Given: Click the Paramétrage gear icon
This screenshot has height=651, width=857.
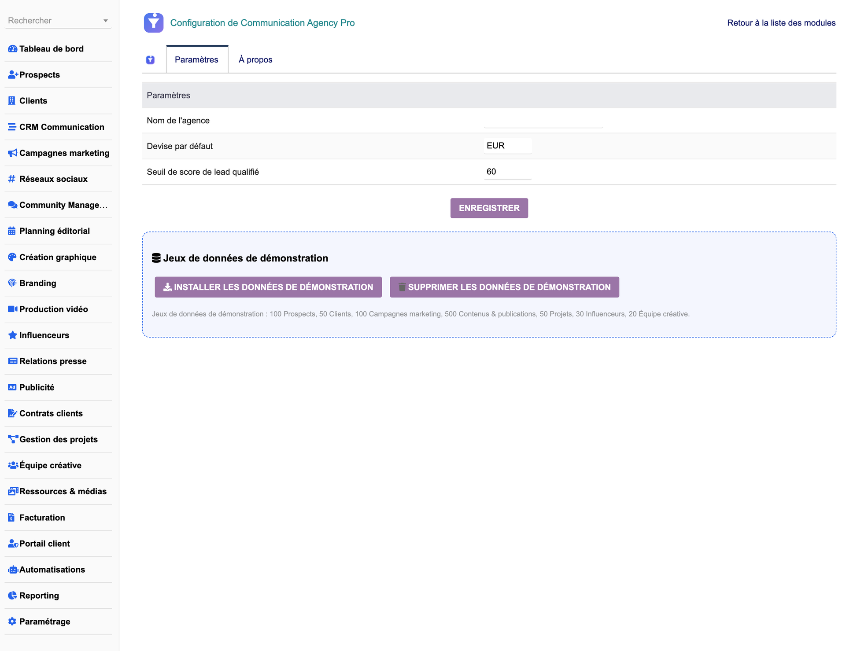Looking at the screenshot, I should (12, 622).
